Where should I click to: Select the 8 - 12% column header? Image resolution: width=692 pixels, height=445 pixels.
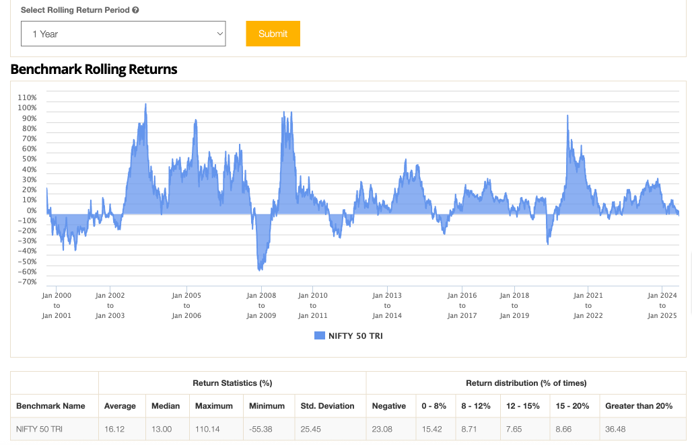pos(476,406)
